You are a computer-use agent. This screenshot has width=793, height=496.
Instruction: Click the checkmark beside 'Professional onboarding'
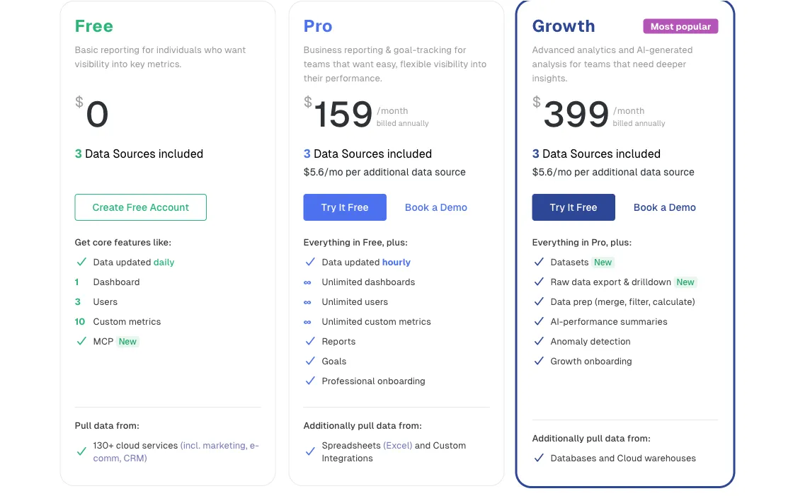(310, 381)
